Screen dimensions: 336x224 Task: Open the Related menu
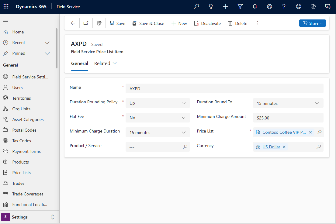[105, 63]
